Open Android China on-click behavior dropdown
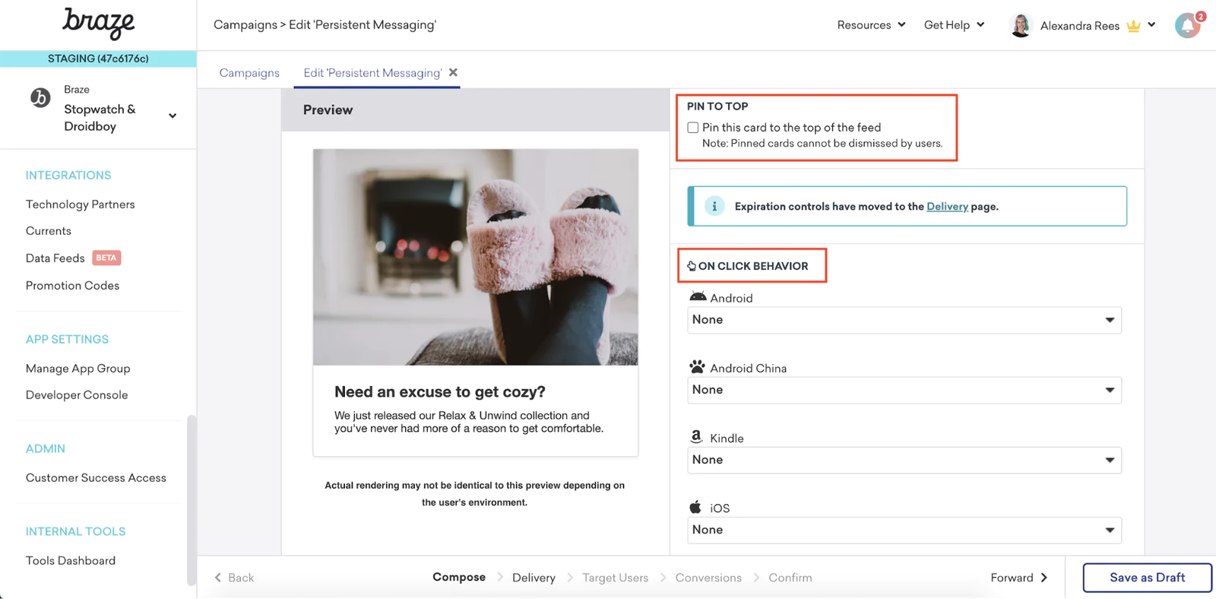The width and height of the screenshot is (1216, 599). coord(904,390)
